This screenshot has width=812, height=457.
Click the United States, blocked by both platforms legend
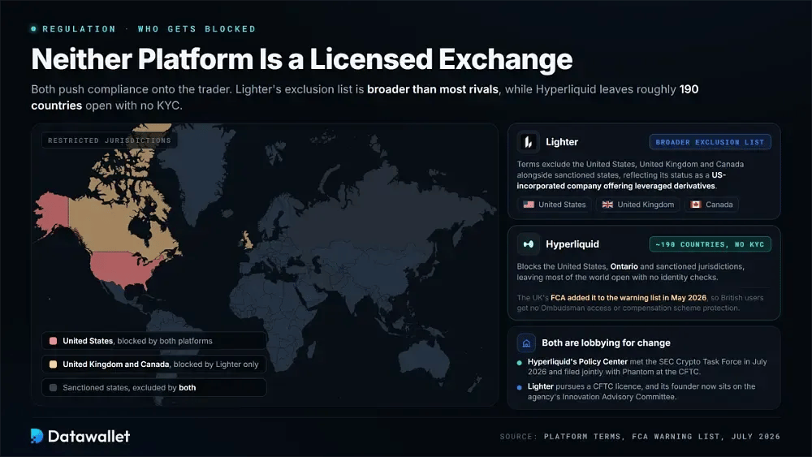(154, 341)
